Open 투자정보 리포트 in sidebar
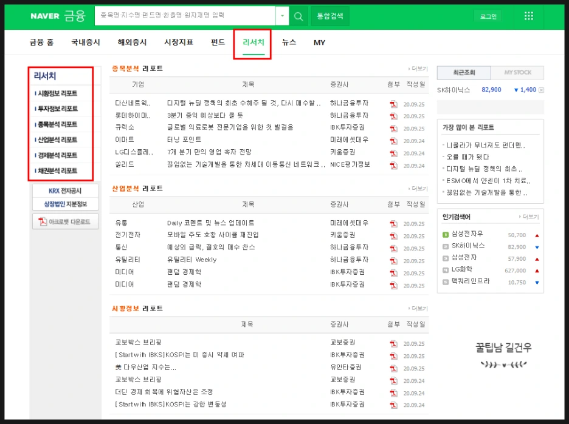This screenshot has width=569, height=424. (x=57, y=109)
